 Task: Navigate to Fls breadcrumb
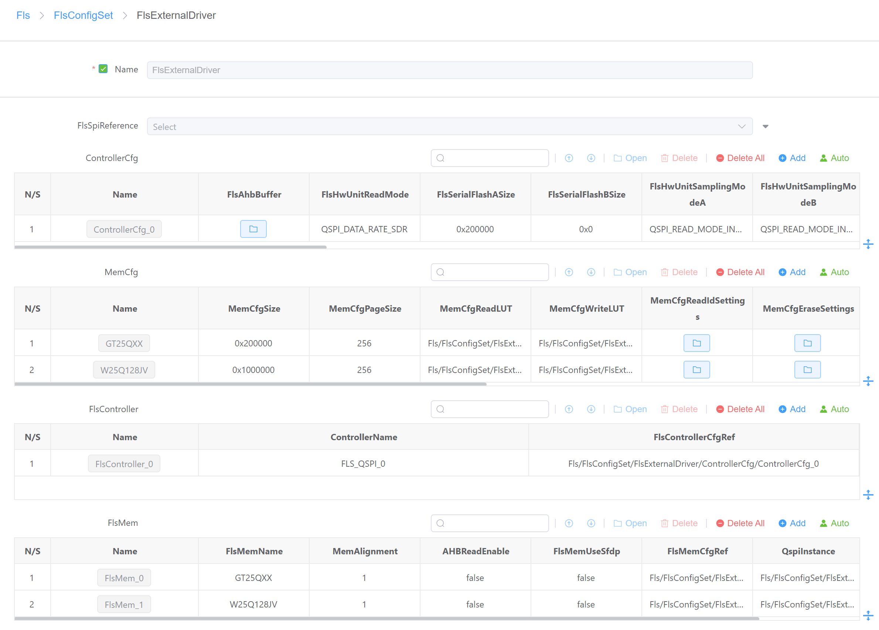[23, 16]
